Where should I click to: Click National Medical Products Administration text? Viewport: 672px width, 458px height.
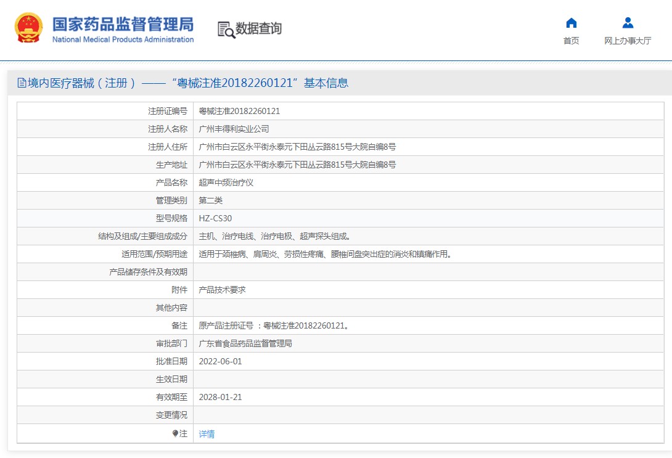pyautogui.click(x=123, y=39)
